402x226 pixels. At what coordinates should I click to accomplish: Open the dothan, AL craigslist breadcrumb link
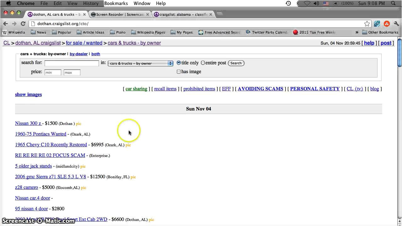click(38, 43)
